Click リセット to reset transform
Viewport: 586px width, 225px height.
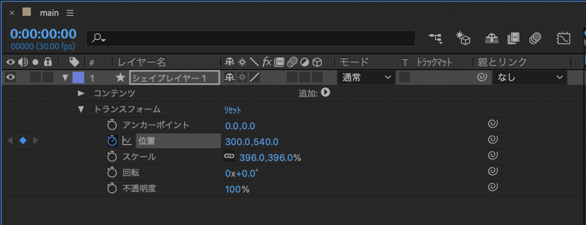(233, 110)
